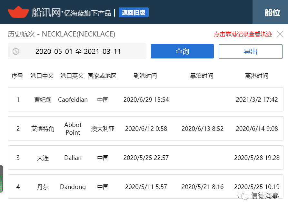The height and width of the screenshot is (208, 288).
Task: Click the 中国 cell in Dandong row
Action: [x=103, y=187]
